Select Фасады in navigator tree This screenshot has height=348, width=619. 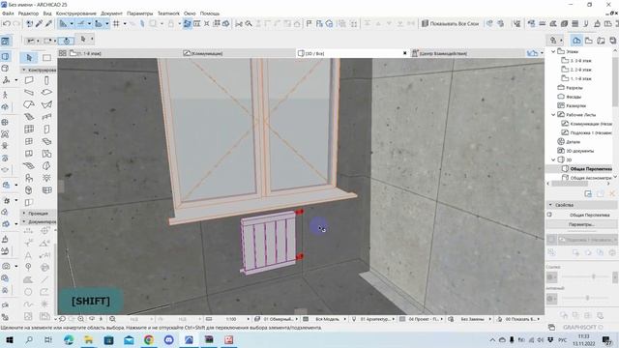click(574, 97)
